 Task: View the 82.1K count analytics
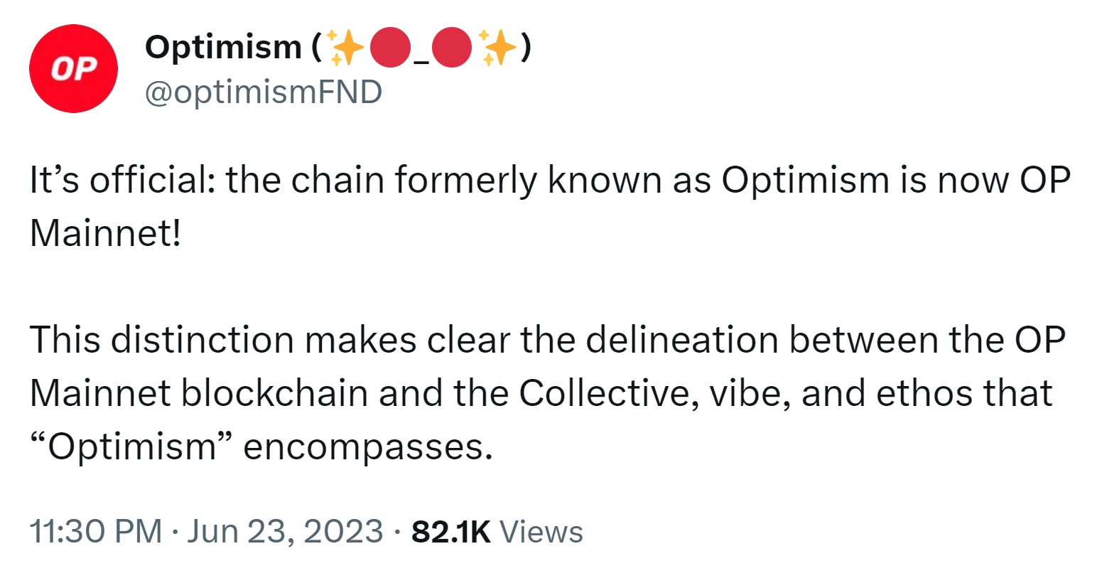[x=451, y=532]
